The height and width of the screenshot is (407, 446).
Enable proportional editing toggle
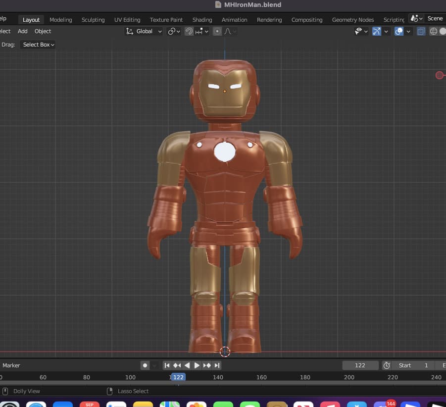[x=217, y=31]
